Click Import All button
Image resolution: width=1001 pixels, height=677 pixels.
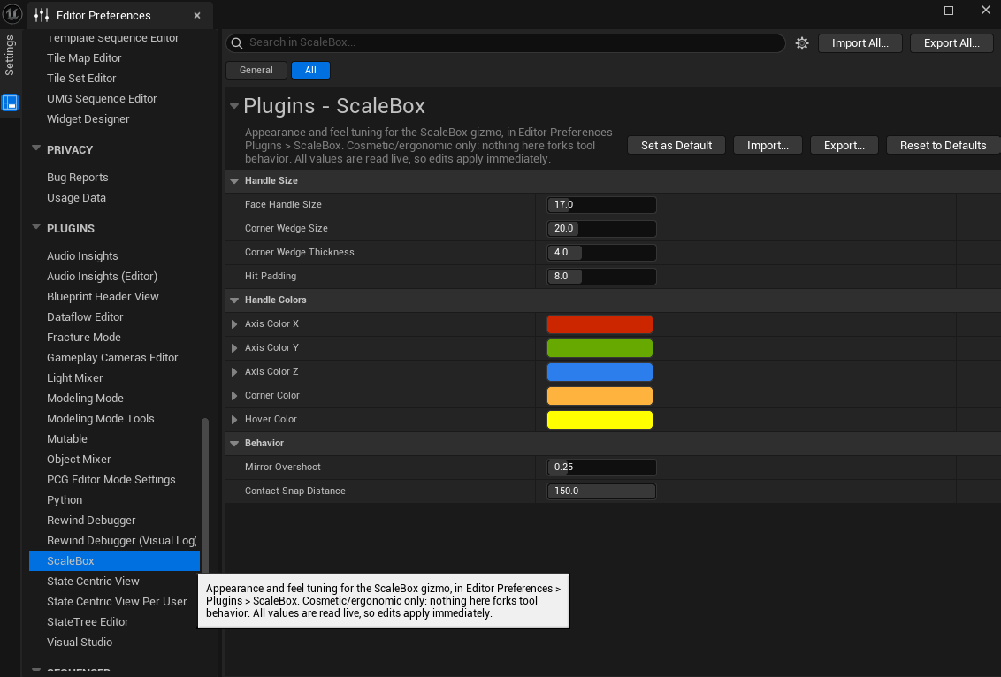click(x=860, y=43)
